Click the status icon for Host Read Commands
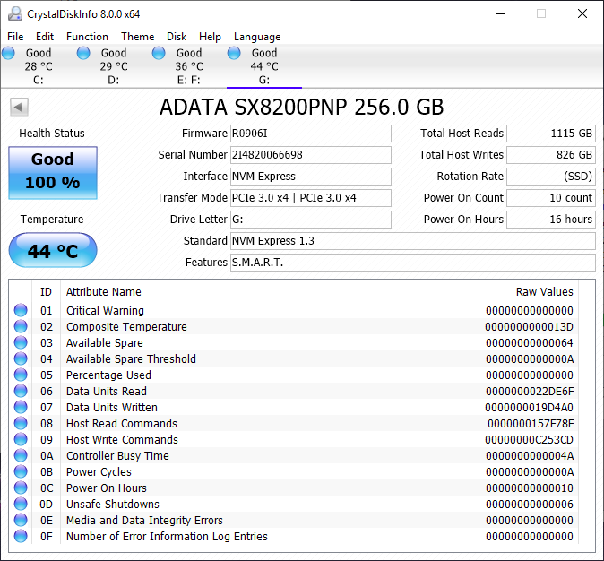Viewport: 604px width, 561px height. [21, 423]
